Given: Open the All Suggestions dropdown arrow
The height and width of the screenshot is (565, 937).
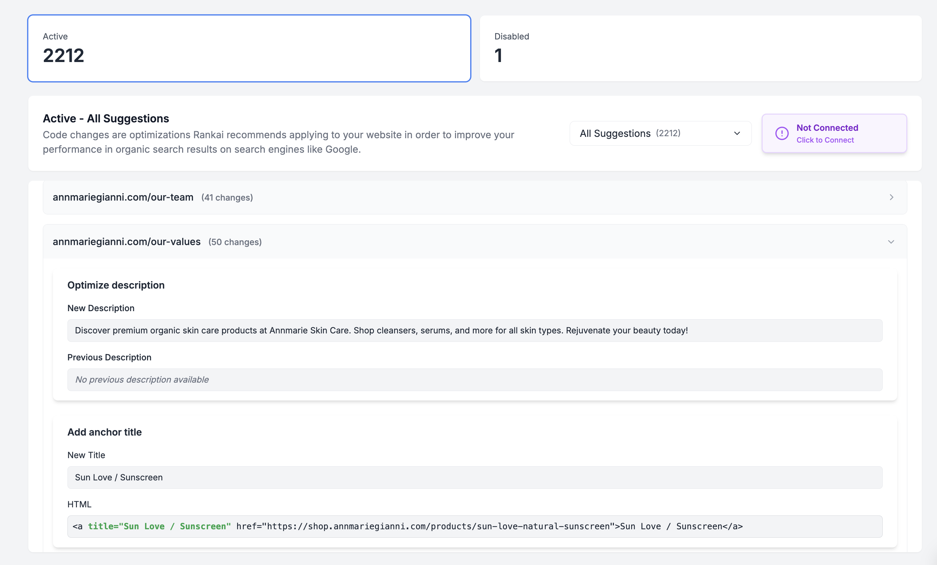Looking at the screenshot, I should [737, 133].
